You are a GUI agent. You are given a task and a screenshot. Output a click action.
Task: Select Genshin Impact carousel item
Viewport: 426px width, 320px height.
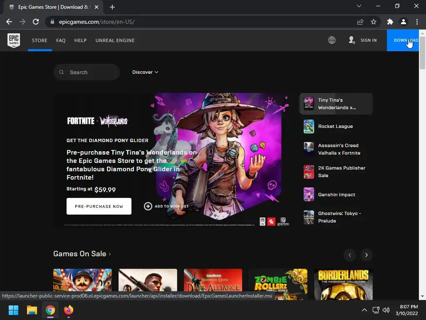point(336,195)
